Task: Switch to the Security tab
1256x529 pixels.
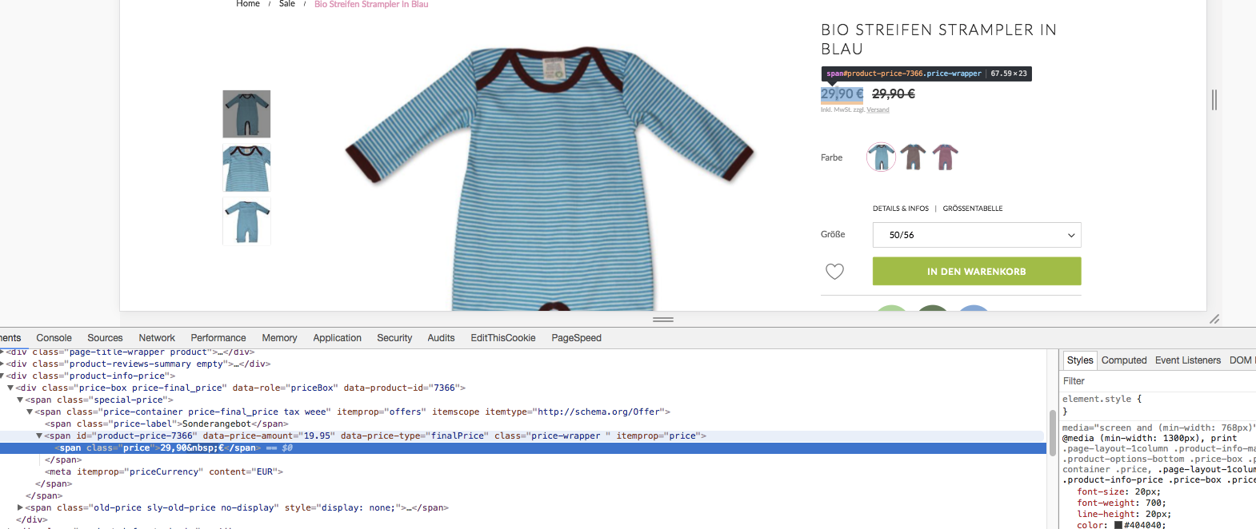Action: pos(394,338)
